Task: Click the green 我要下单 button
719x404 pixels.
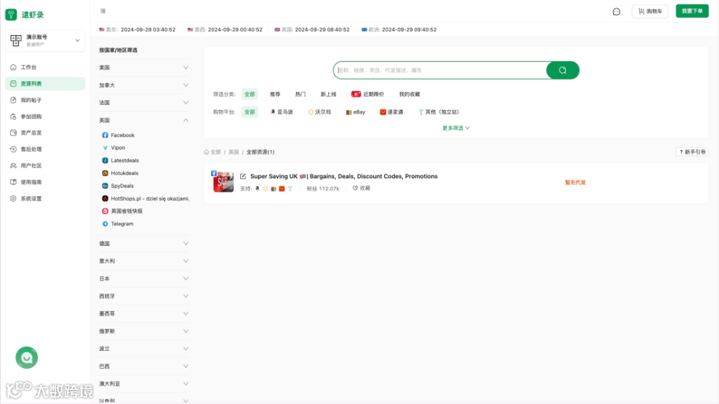Action: coord(692,11)
